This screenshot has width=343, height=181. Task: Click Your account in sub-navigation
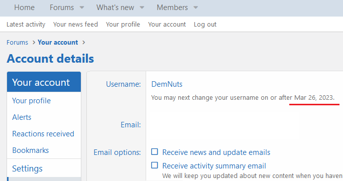[x=167, y=24]
